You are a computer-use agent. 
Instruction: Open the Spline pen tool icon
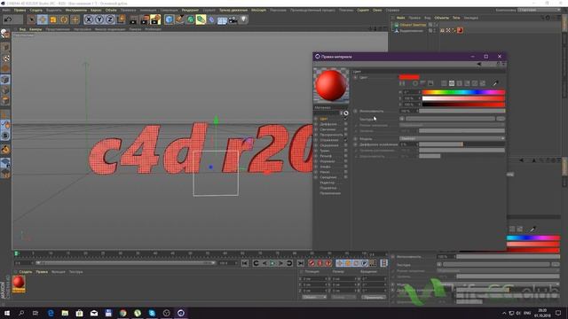tap(179, 19)
